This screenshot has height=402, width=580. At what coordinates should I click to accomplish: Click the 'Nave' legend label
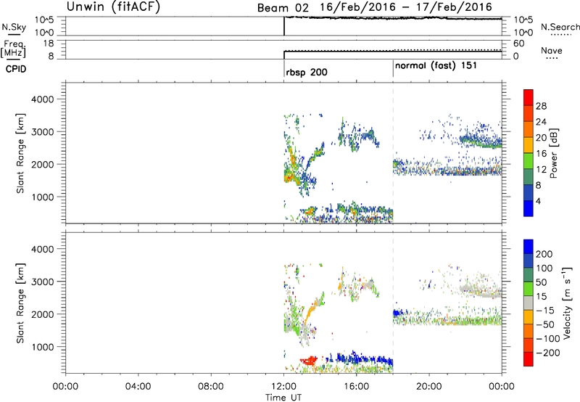click(552, 51)
